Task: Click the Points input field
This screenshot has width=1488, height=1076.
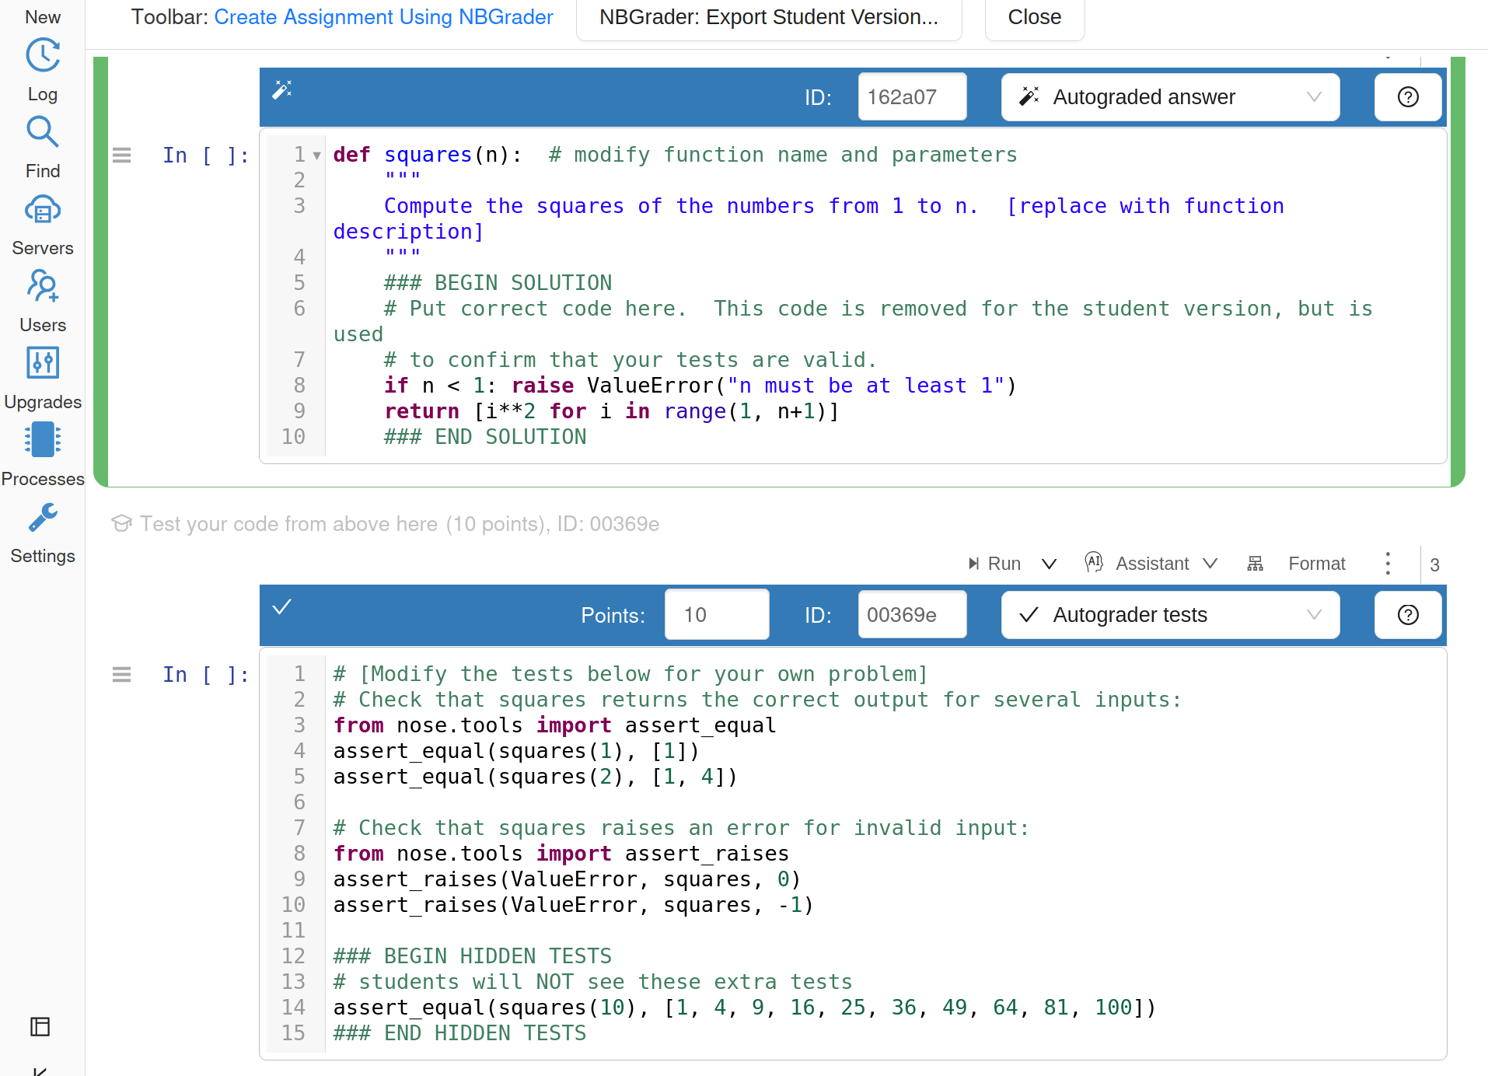Action: pyautogui.click(x=716, y=615)
